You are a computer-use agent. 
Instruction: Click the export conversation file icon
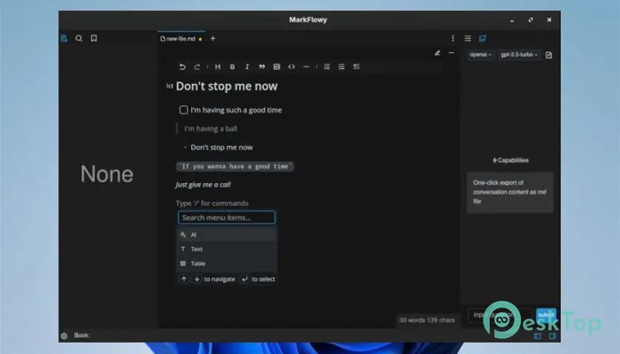[x=549, y=55]
